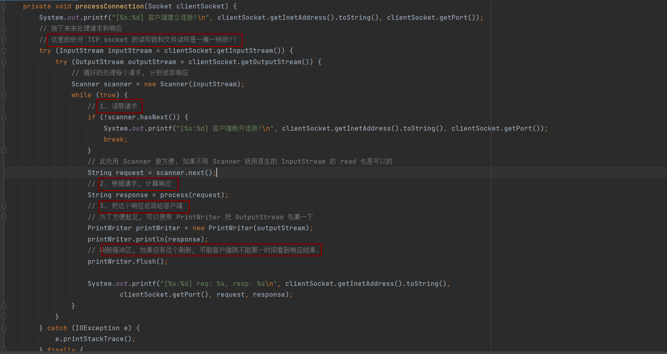Screen dimensions: 667x354
Task: Click 'clientSocket.getOutputStream()' call
Action: point(251,62)
